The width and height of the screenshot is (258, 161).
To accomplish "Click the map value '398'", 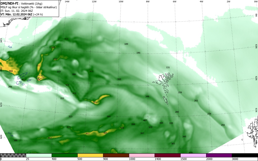I will pos(133,124).
